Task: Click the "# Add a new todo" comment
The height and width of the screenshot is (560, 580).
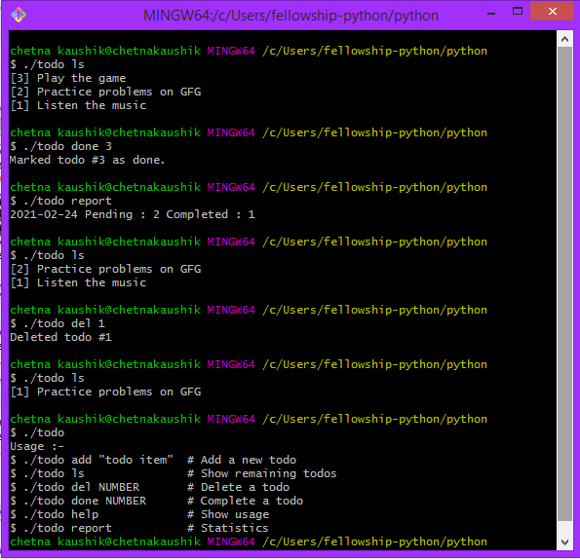Action: pyautogui.click(x=242, y=460)
